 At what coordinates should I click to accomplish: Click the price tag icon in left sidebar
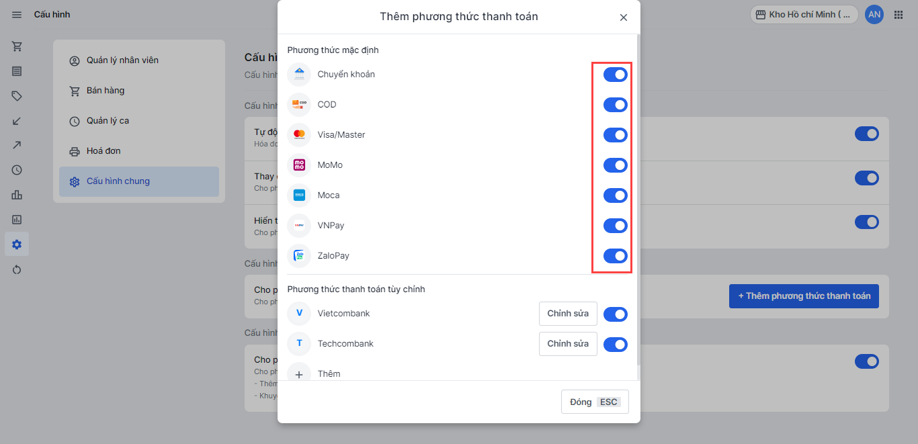click(x=17, y=96)
